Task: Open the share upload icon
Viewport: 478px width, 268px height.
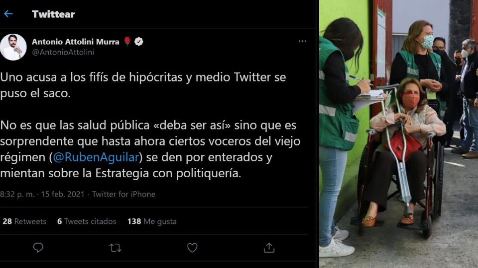Action: pos(269,248)
